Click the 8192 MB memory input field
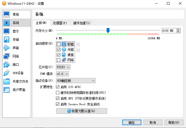Viewport: 186px width, 128px height. 169,31
